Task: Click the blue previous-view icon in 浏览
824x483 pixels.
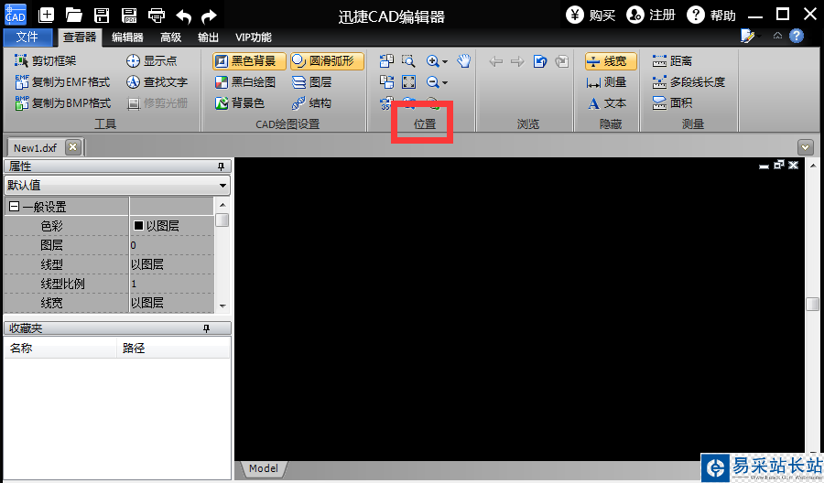Action: point(540,61)
